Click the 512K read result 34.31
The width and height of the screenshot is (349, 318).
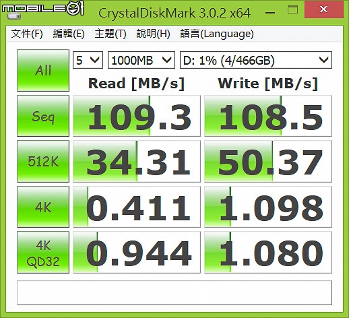[137, 161]
